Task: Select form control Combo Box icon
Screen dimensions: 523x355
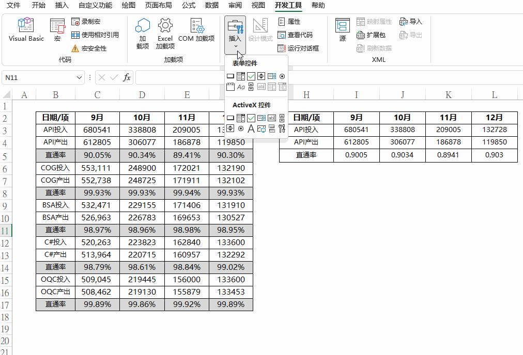Action: coord(241,76)
